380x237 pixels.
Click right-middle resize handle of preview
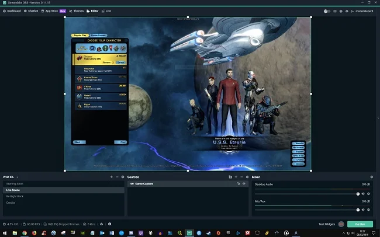pyautogui.click(x=311, y=94)
